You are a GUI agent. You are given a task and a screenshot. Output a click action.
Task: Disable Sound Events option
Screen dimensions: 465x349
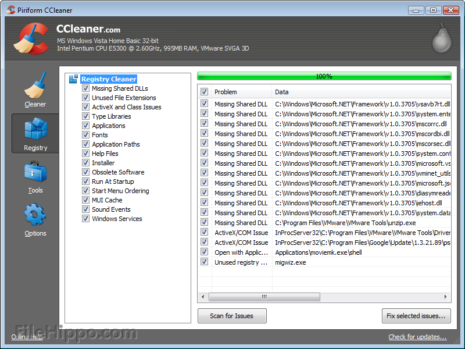tap(85, 209)
